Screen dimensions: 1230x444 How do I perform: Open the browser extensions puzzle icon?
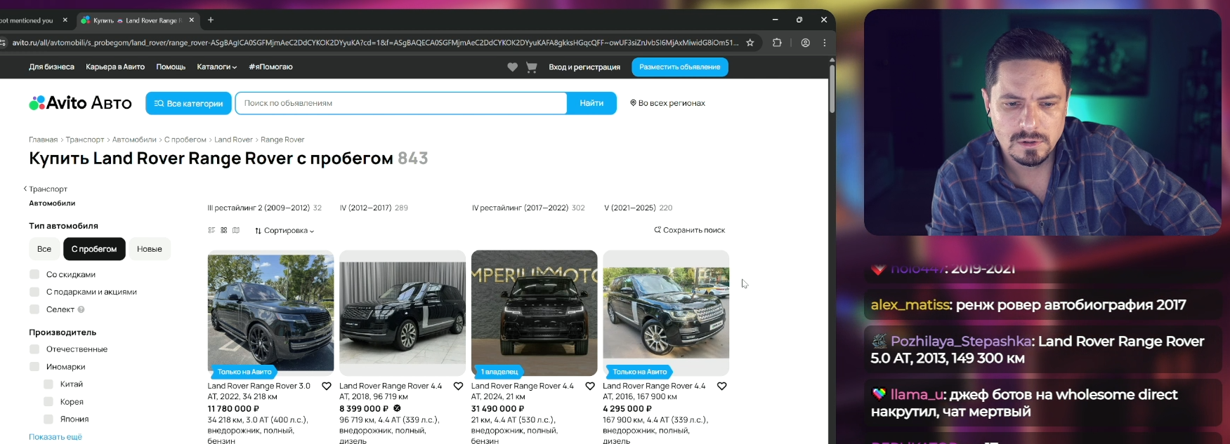click(x=777, y=43)
